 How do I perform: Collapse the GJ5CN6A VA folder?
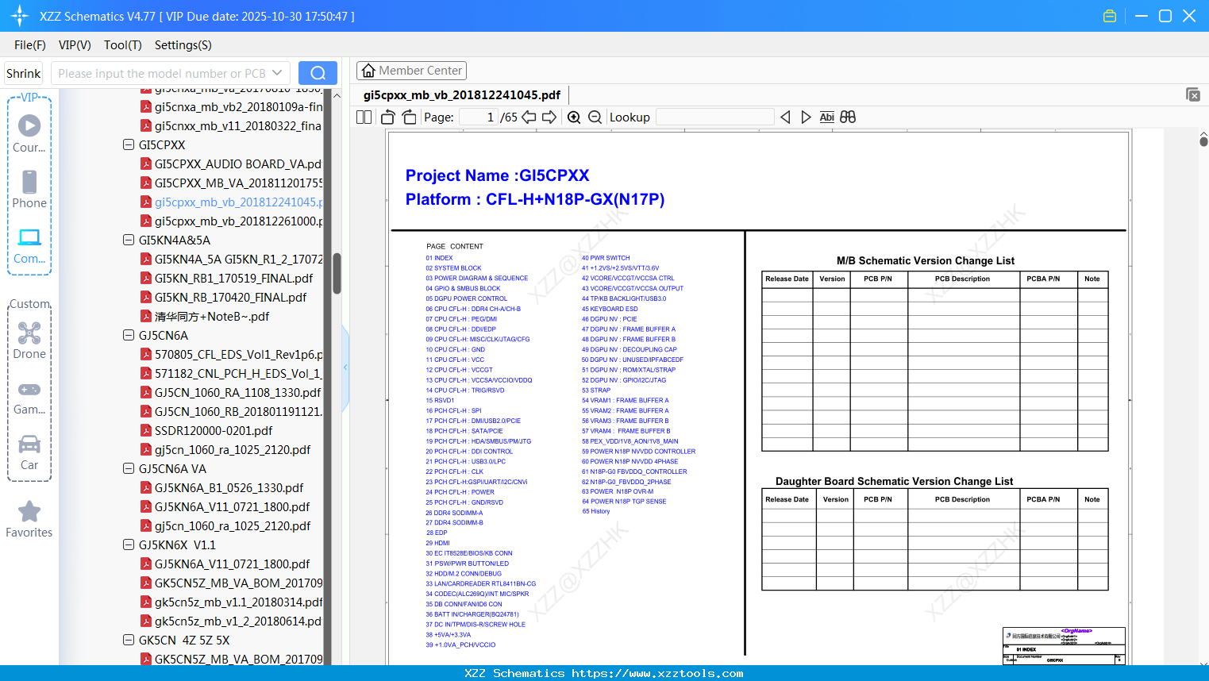tap(129, 469)
